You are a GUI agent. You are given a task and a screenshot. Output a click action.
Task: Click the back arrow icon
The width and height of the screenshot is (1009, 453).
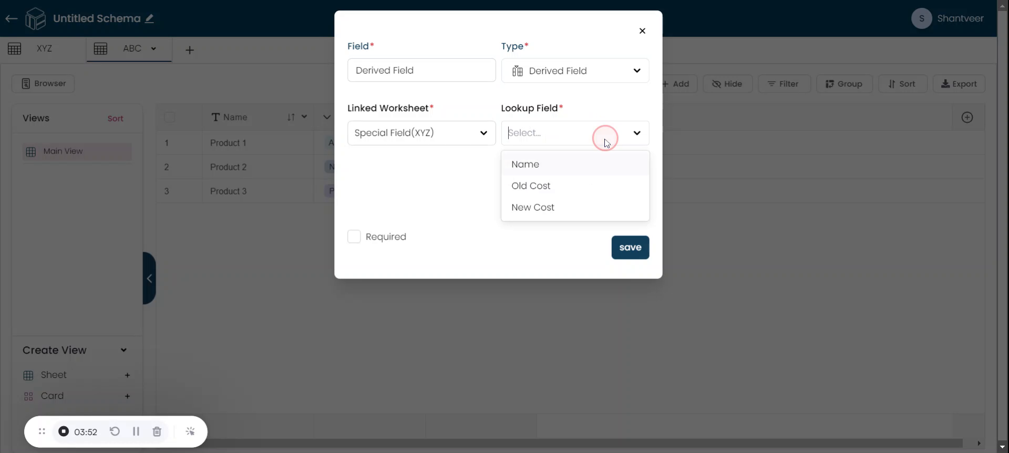tap(11, 19)
